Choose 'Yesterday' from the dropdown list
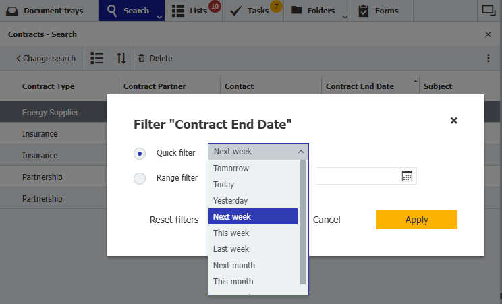This screenshot has height=304, width=502. point(230,201)
